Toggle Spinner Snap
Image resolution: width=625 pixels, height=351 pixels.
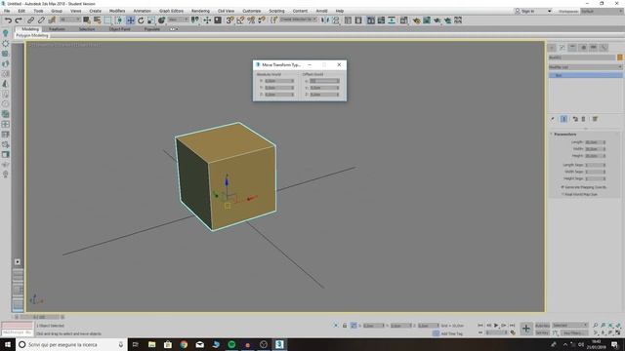click(262, 20)
